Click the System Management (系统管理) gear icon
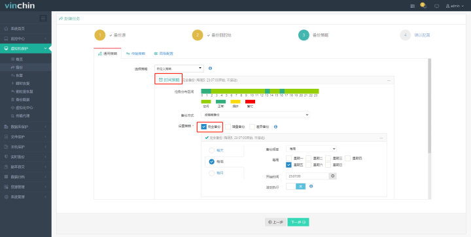Image resolution: width=471 pixels, height=237 pixels. (7, 197)
